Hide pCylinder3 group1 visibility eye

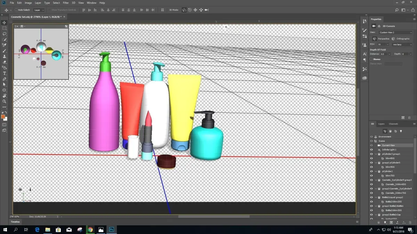click(371, 154)
